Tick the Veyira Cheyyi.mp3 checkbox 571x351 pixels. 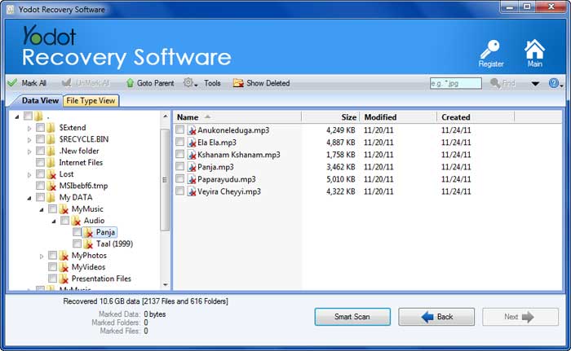[180, 191]
